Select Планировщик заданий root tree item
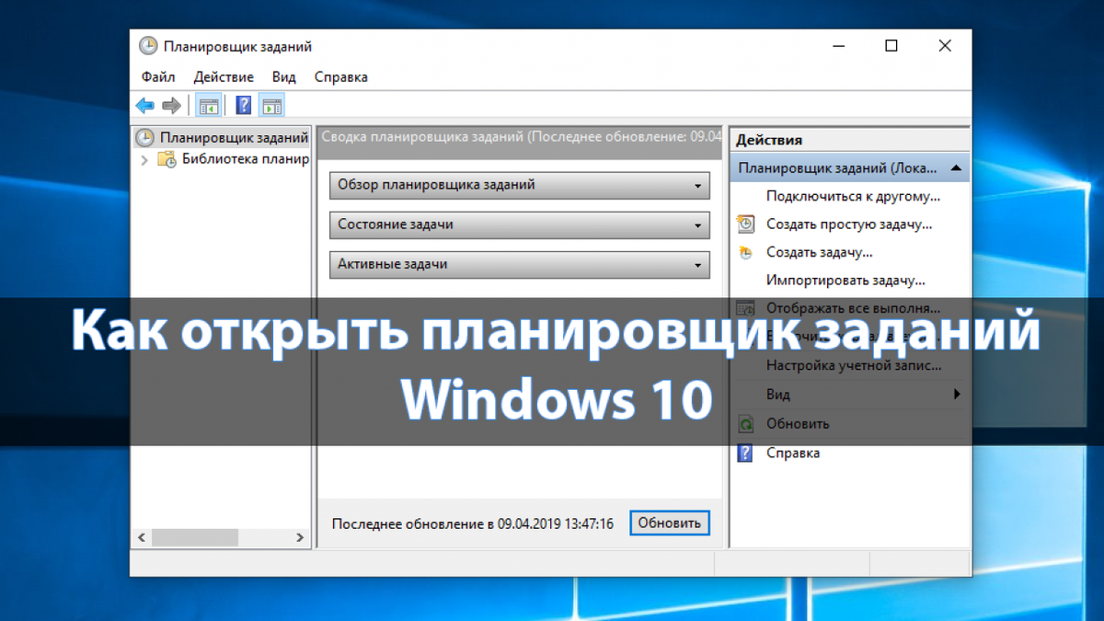This screenshot has width=1104, height=621. coord(234,138)
